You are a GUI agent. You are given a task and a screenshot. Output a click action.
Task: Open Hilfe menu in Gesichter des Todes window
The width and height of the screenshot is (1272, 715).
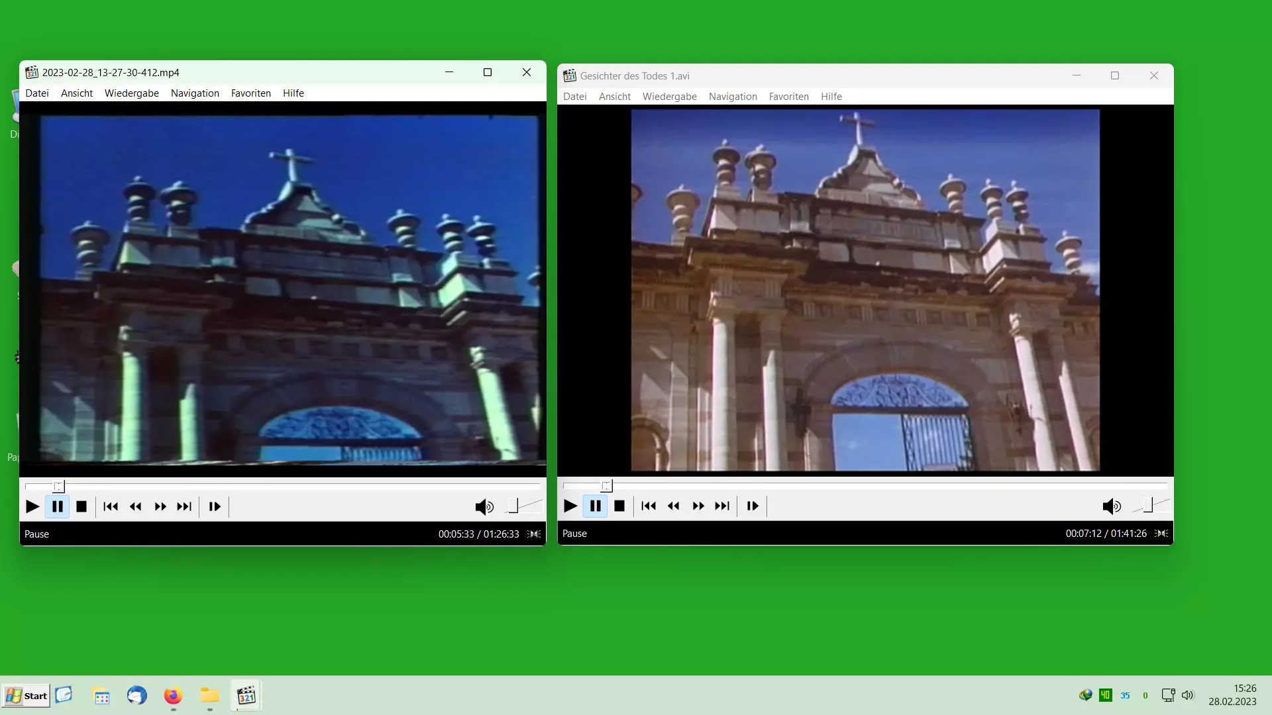pos(831,97)
